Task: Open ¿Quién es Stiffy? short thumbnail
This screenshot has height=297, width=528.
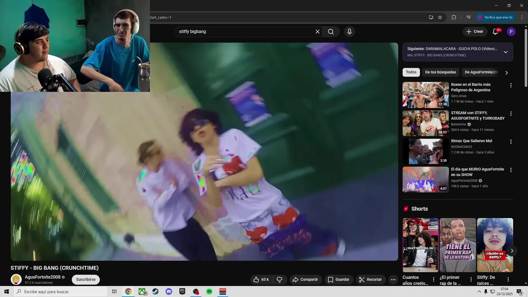Action: pos(495,245)
